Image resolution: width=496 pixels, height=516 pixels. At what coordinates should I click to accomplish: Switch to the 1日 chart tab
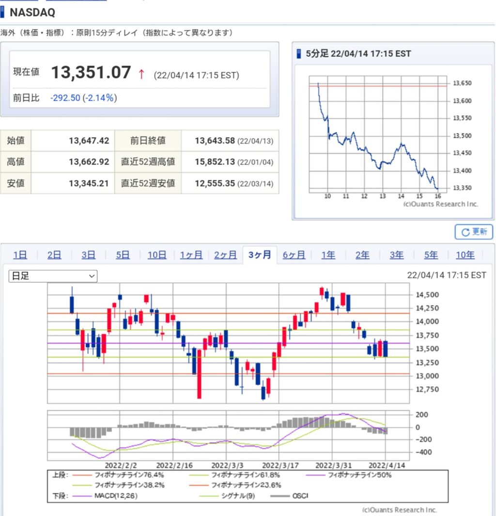coord(20,255)
